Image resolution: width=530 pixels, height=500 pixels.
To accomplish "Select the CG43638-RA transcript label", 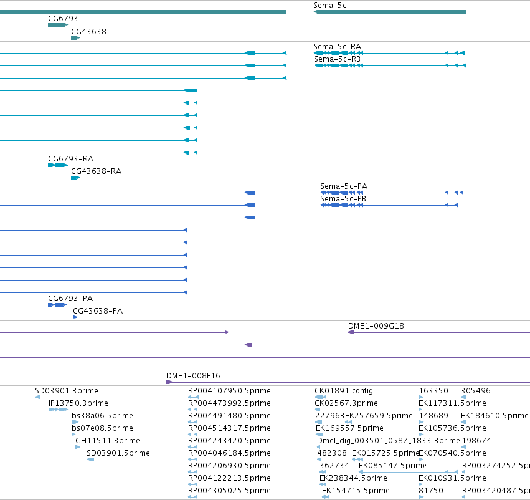I will tap(96, 171).
